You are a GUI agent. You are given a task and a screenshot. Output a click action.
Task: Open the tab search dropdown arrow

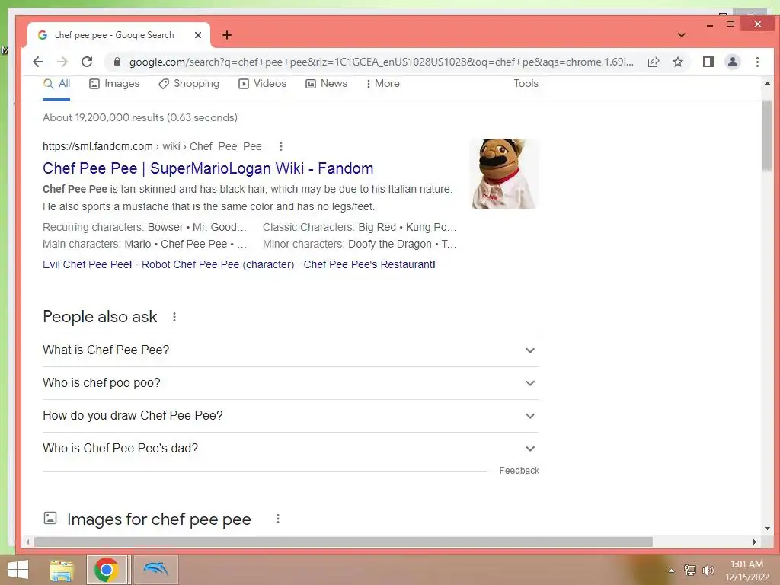(682, 35)
